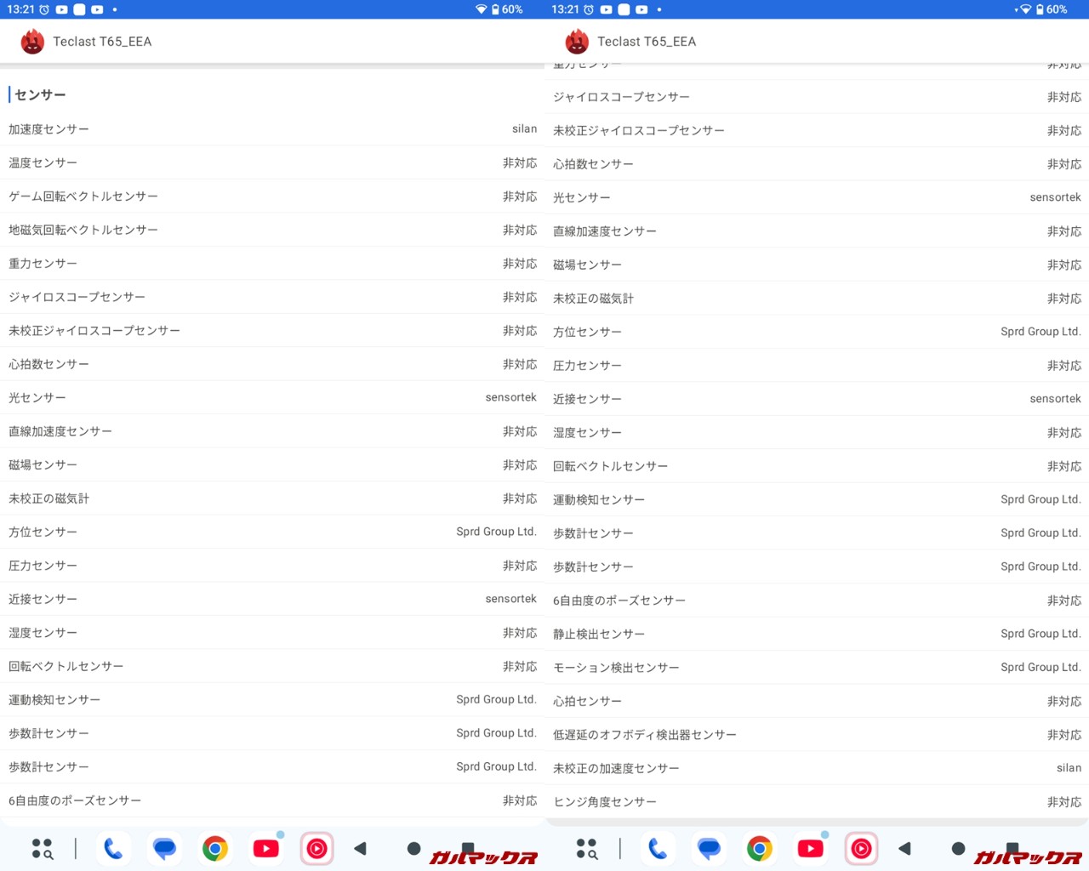
Task: Select the 加速度センサー row
Action: [272, 129]
